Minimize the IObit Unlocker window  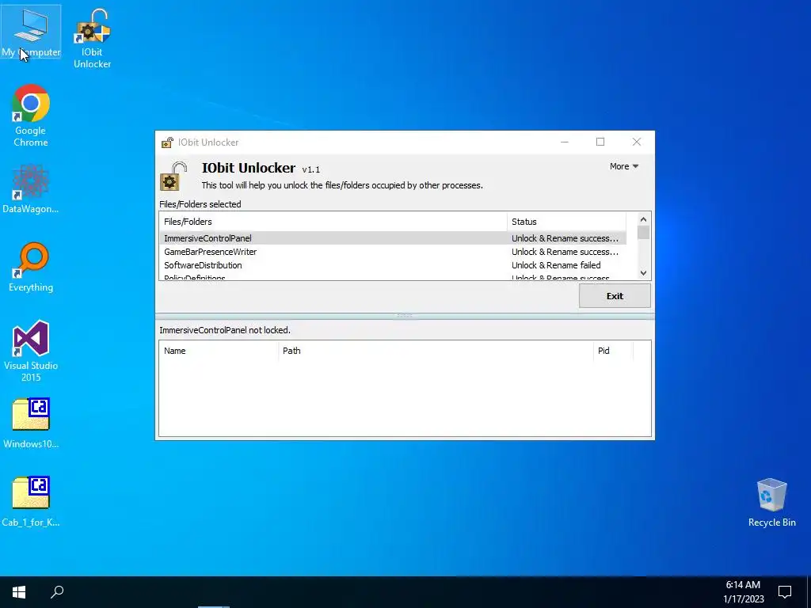coord(564,142)
